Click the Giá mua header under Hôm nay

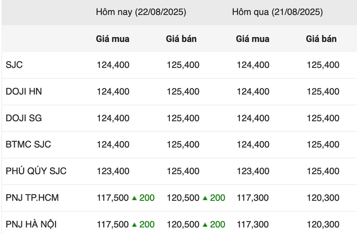113,39
